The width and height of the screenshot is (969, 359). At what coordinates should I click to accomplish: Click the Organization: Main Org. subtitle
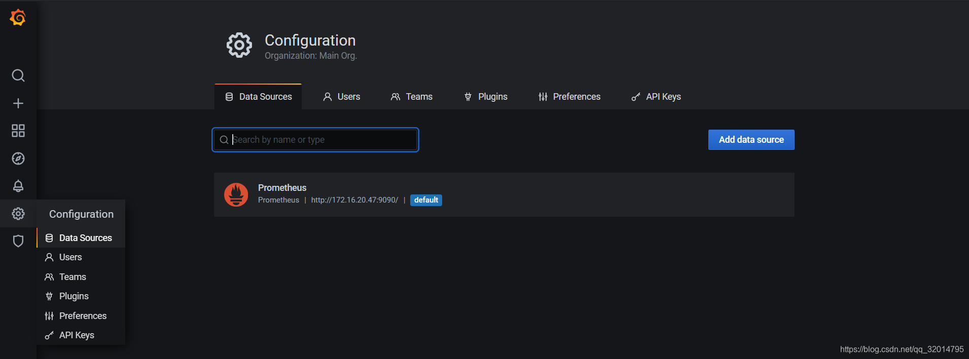click(311, 56)
